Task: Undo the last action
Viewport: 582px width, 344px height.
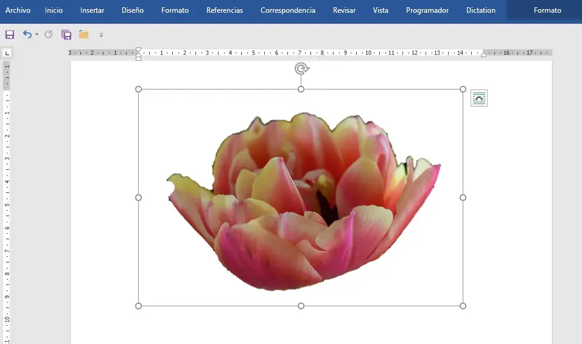Action: 27,34
